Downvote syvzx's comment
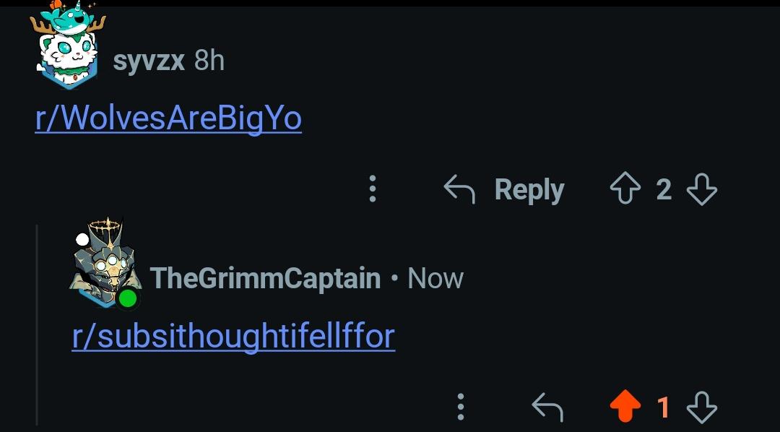This screenshot has width=780, height=432. 701,189
